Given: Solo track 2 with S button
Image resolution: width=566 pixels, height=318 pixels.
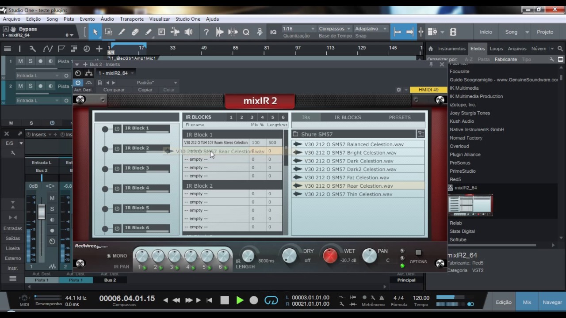Looking at the screenshot, I should tap(31, 86).
